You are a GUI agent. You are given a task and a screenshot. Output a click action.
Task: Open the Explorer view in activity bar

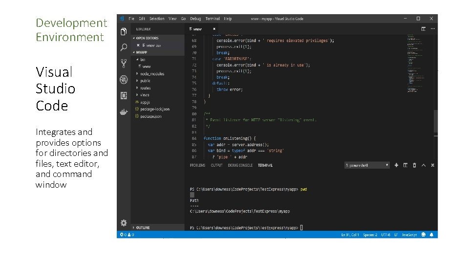click(124, 31)
